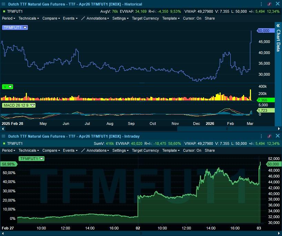Click the green TFMFUT1 symbol square in Historical header

coord(4,11)
